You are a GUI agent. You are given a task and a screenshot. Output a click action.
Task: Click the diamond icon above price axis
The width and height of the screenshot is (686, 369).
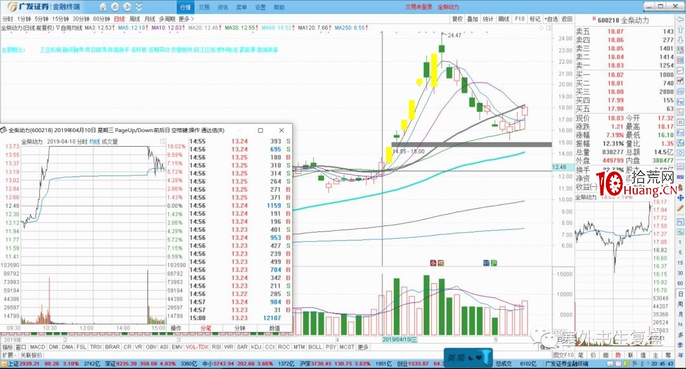541,28
